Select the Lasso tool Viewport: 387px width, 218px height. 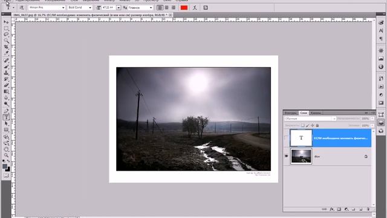[6, 35]
